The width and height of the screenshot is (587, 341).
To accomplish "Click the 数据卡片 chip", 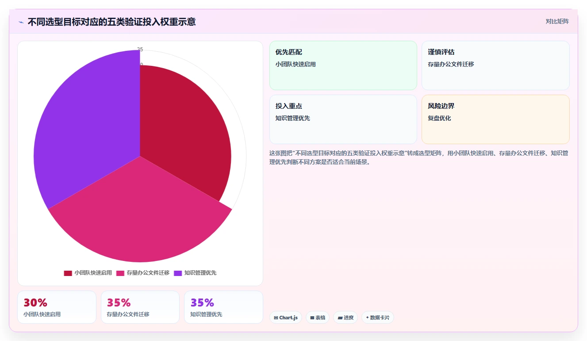I will 378,318.
